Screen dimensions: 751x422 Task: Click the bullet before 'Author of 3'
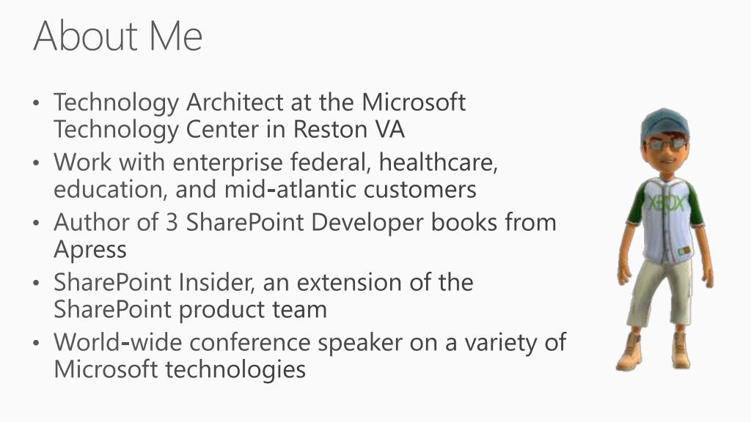point(37,223)
